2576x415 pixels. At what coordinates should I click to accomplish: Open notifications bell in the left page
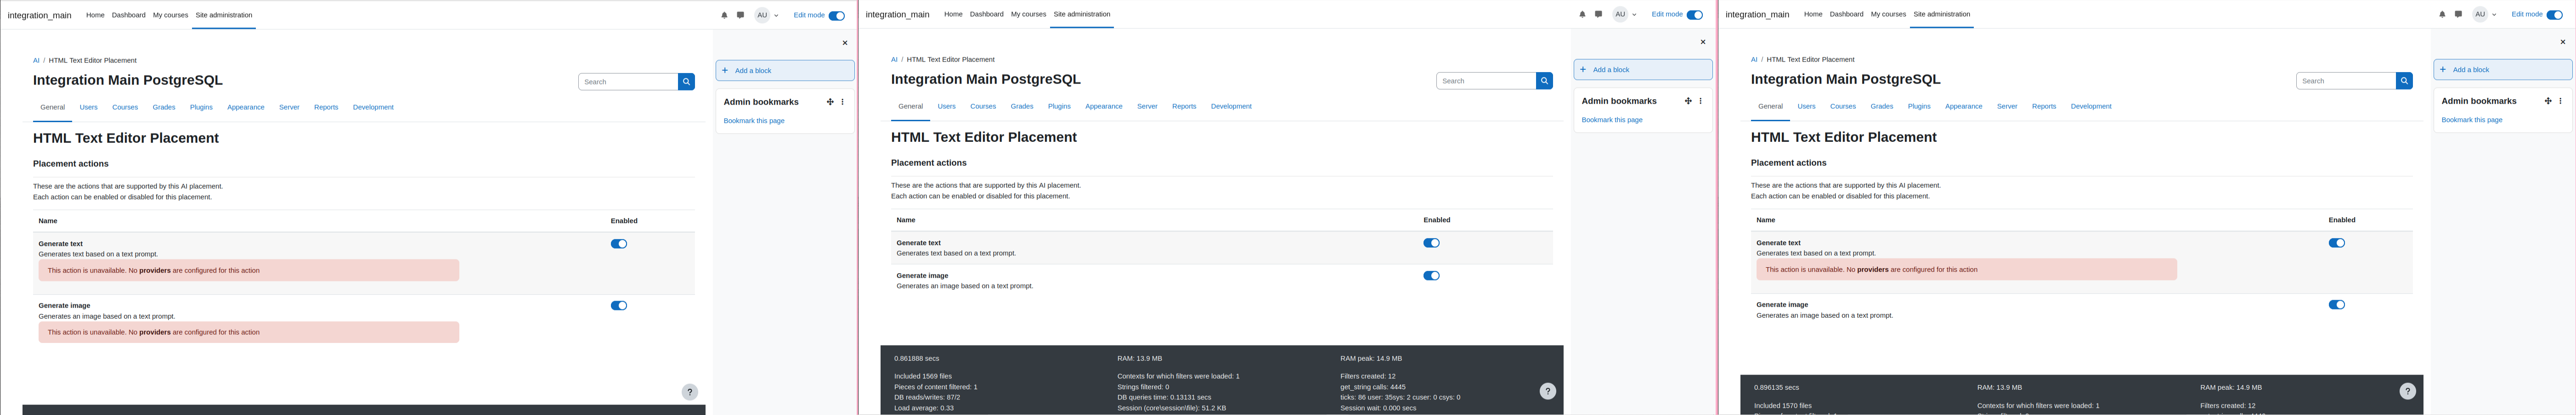point(724,15)
